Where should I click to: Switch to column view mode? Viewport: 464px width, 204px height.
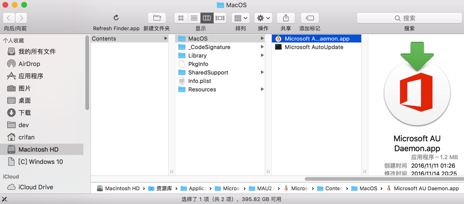pyautogui.click(x=206, y=18)
